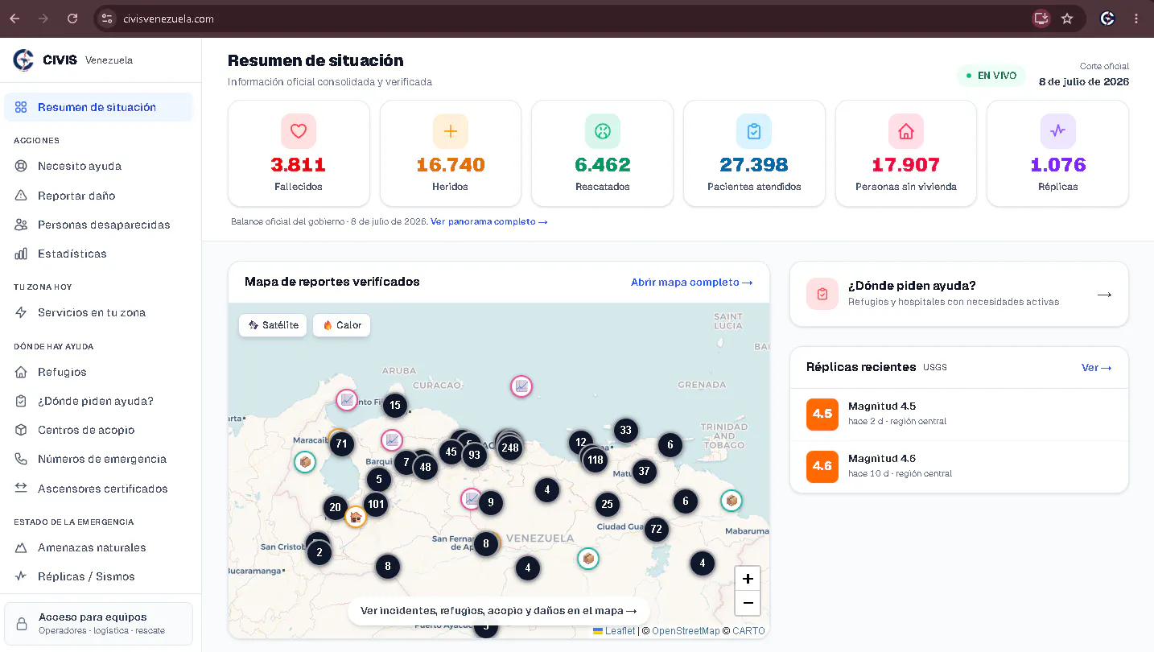
Task: Open the browser three-dot menu
Action: [x=1136, y=19]
